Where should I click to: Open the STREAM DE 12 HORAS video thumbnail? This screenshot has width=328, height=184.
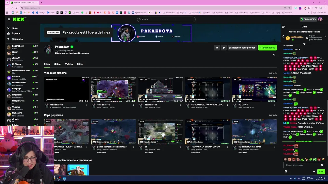pos(208,89)
